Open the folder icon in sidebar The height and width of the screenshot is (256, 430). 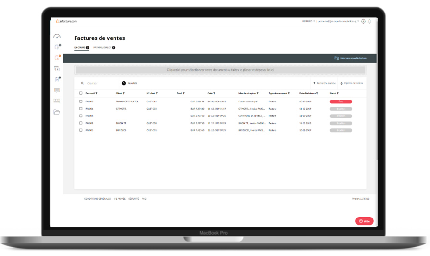[x=57, y=112]
